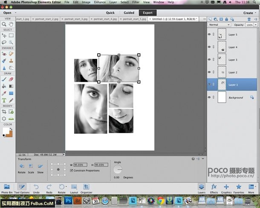Viewport: 260px width, 208px height.
Task: Select the Zoom tool
Action: [x=4, y=24]
